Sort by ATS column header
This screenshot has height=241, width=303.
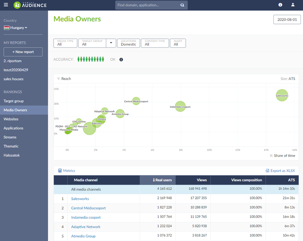[x=282, y=180]
